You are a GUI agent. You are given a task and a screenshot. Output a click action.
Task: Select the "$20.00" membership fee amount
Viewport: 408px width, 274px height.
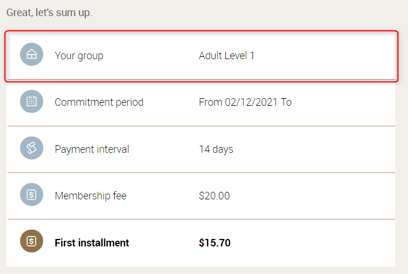214,196
